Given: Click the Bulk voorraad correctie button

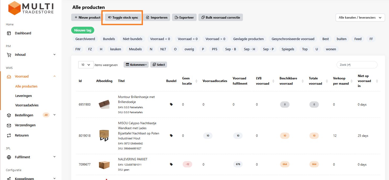Looking at the screenshot, I should coord(221,18).
